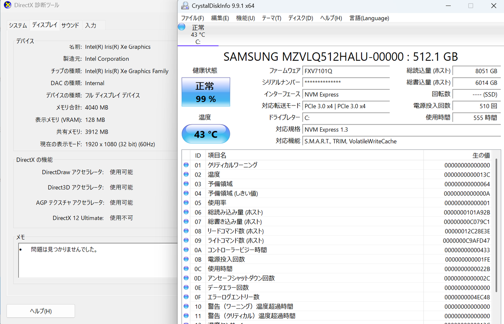504x324 pixels.
Task: Click the 正常 99 % health status button
Action: click(206, 92)
